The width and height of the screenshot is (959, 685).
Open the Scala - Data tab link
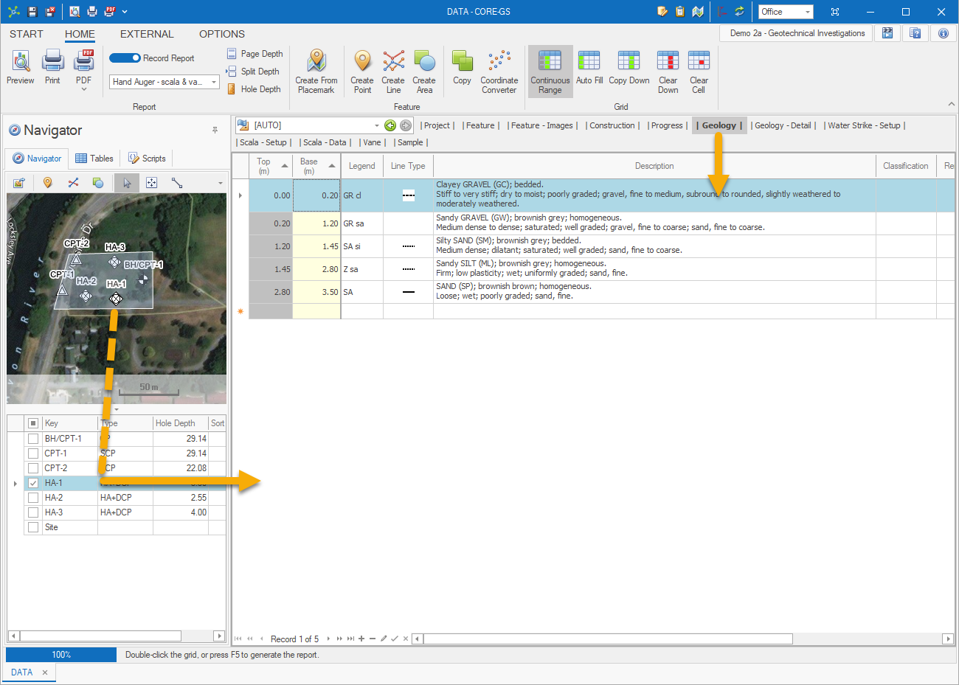point(325,142)
